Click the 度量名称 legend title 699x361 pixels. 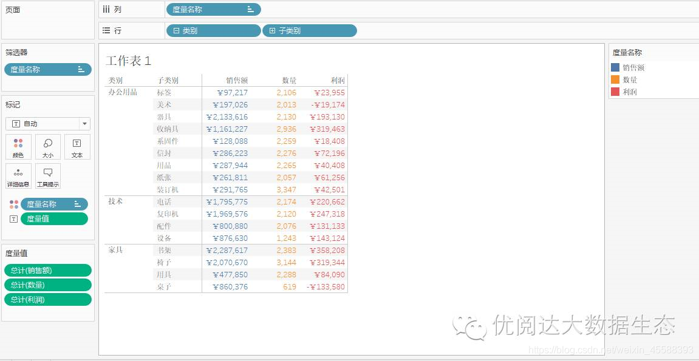pyautogui.click(x=627, y=53)
